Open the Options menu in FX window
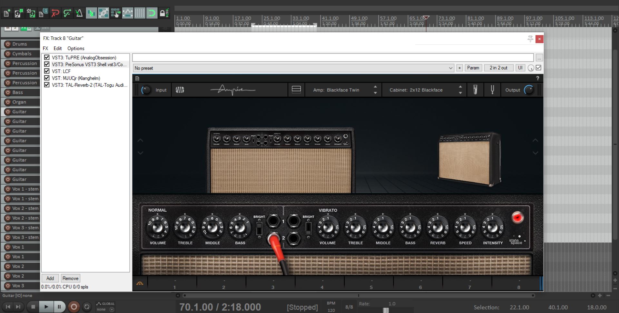Image resolution: width=619 pixels, height=313 pixels. pos(76,48)
